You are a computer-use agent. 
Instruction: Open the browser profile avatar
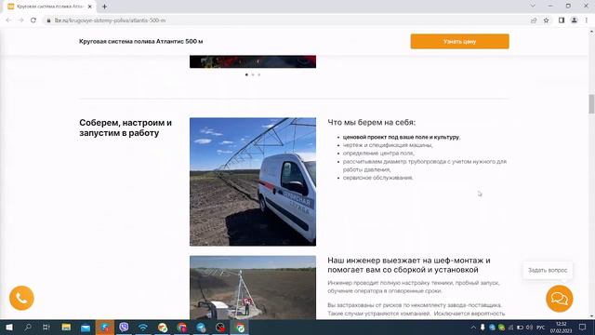coord(575,20)
